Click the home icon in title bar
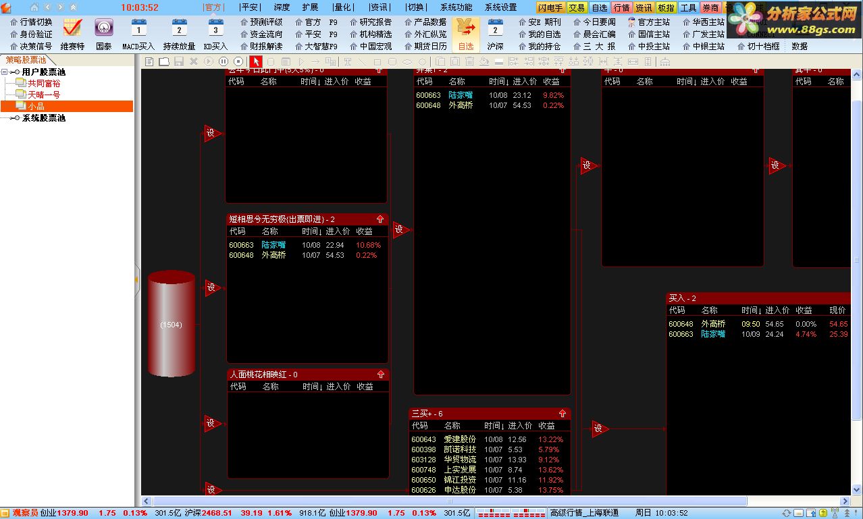The image size is (863, 519). (34, 7)
